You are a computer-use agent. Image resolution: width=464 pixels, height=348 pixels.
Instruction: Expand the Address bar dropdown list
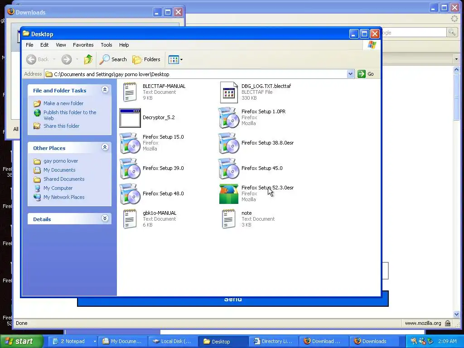pyautogui.click(x=350, y=74)
